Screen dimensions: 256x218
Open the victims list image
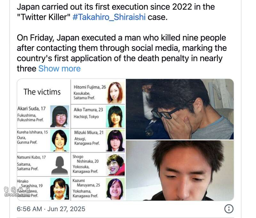coord(71,140)
